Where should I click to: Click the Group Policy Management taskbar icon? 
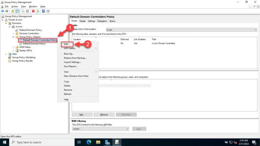[x=117, y=142]
